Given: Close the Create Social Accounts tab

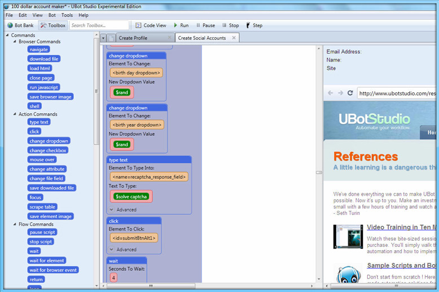Looking at the screenshot, I should (x=234, y=37).
